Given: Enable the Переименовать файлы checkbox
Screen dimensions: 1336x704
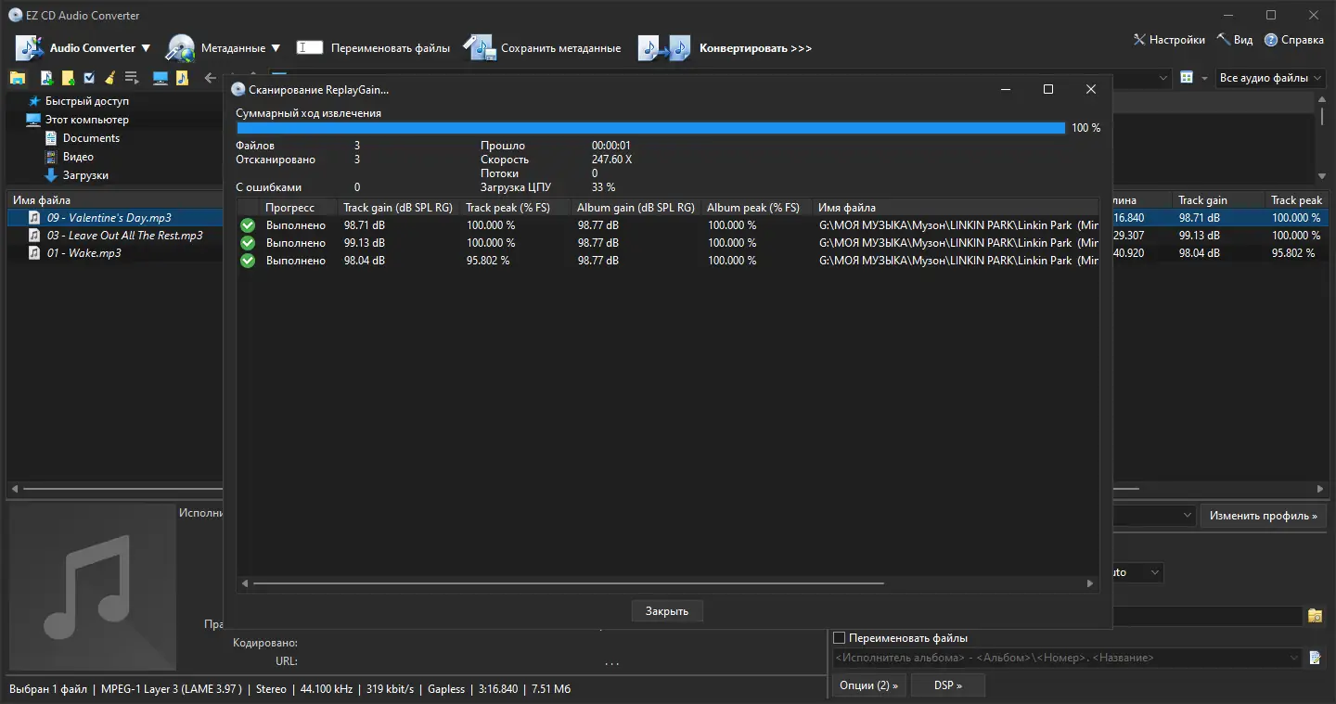Looking at the screenshot, I should [x=840, y=638].
